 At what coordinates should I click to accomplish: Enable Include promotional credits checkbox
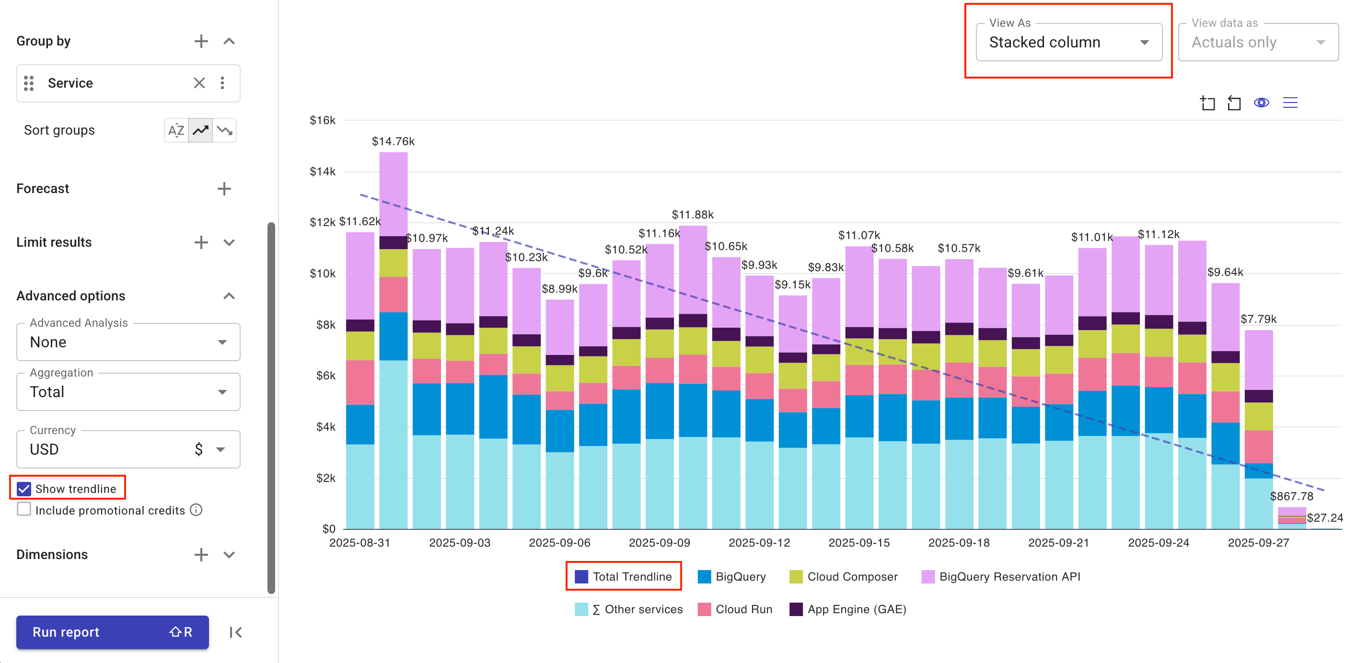pos(24,510)
